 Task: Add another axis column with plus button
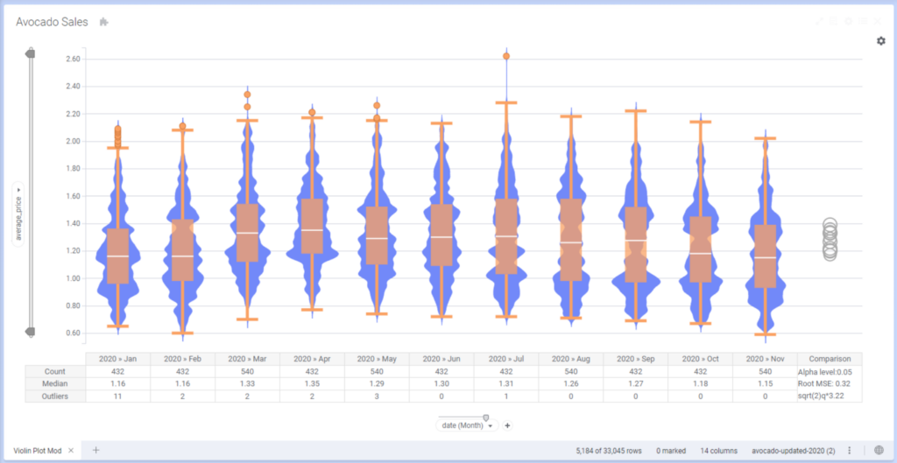point(507,425)
